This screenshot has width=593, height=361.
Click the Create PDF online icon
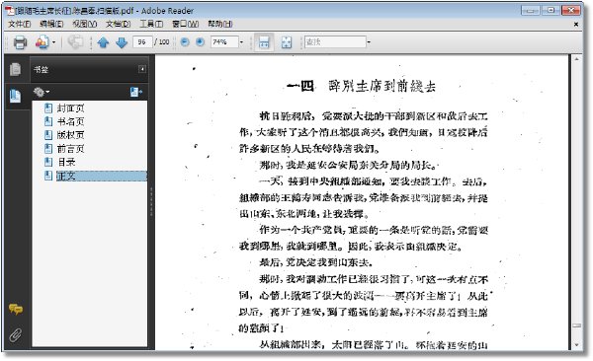(x=42, y=42)
